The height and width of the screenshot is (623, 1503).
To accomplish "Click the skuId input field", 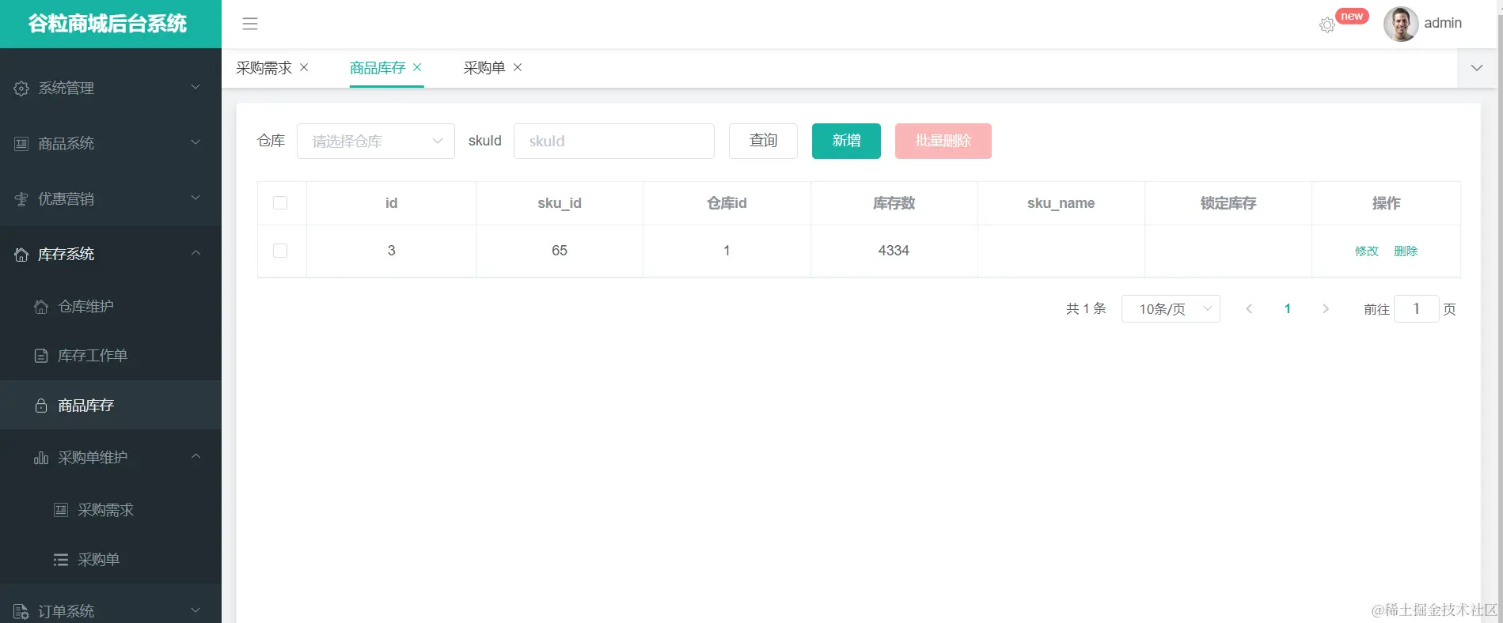I will pos(614,141).
